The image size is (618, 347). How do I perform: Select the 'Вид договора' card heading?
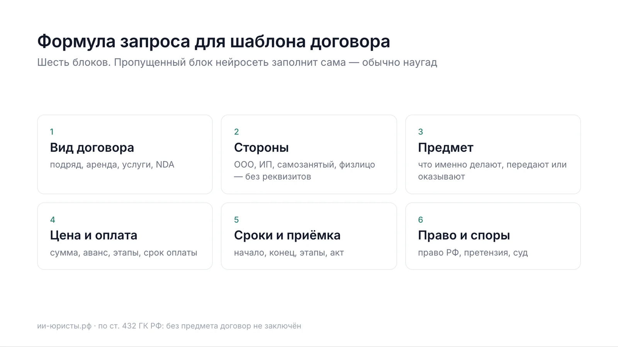coord(92,148)
